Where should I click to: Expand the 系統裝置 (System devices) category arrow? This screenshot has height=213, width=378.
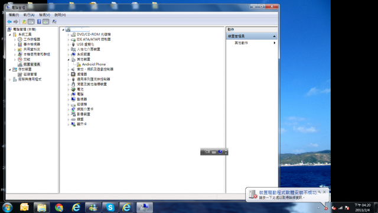69,54
